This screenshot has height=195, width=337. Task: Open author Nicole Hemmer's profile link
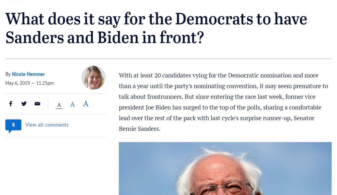[29, 74]
